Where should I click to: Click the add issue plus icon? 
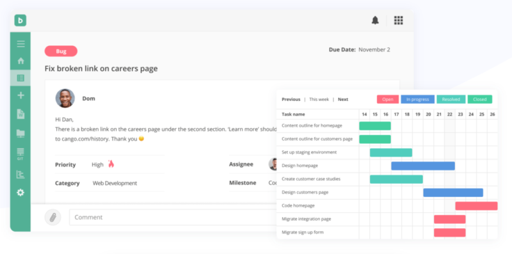20,95
